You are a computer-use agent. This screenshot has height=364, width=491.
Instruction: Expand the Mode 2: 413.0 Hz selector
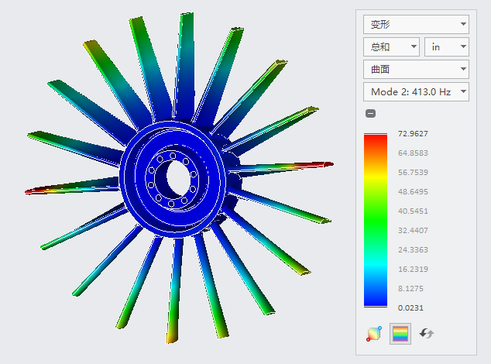point(416,91)
